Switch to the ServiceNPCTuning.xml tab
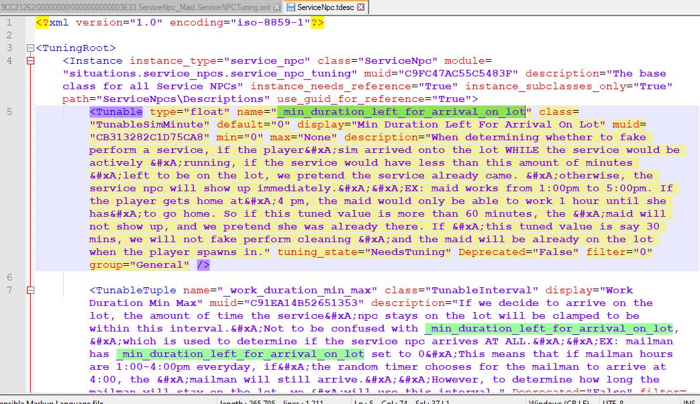The height and width of the screenshot is (404, 700). pyautogui.click(x=134, y=7)
